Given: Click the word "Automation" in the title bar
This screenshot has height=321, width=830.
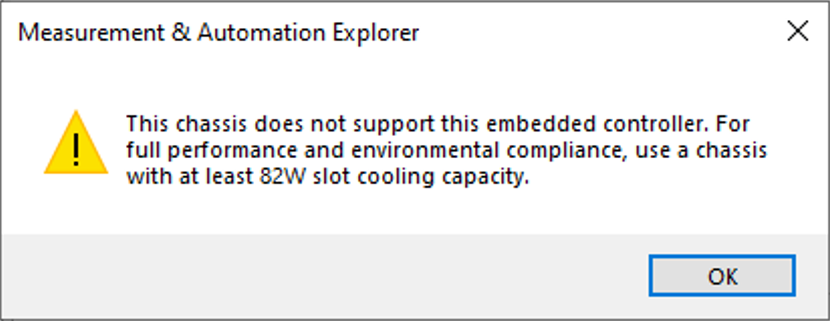Looking at the screenshot, I should (x=261, y=33).
